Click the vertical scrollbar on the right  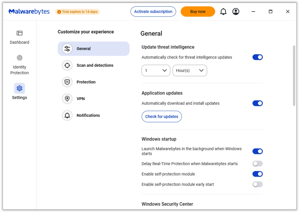[294, 74]
